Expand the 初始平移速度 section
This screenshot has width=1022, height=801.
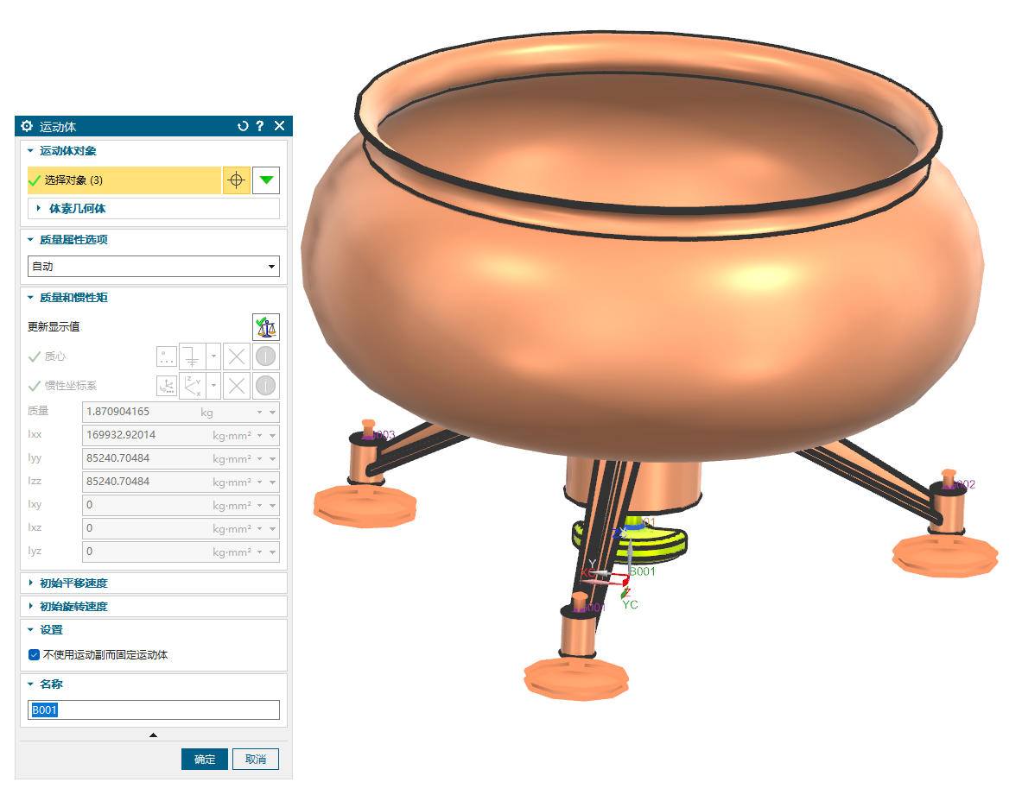(73, 583)
